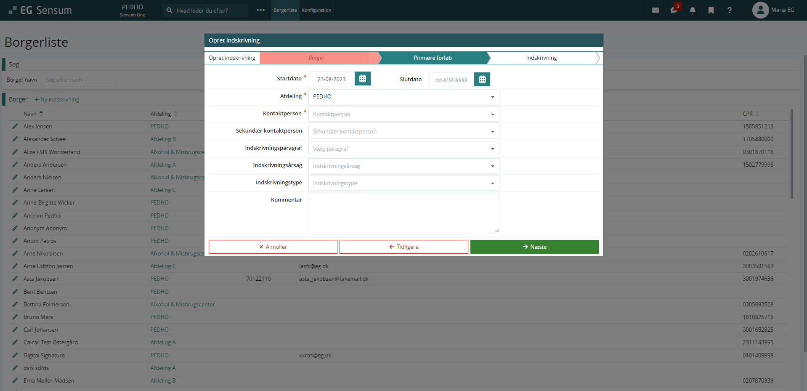The height and width of the screenshot is (391, 807).
Task: Open Maria EG user profile menu
Action: pos(773,10)
